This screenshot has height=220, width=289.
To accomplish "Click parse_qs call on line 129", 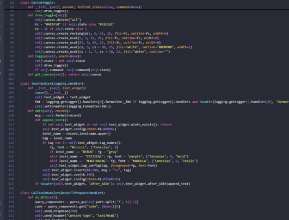I will [104, 202].
